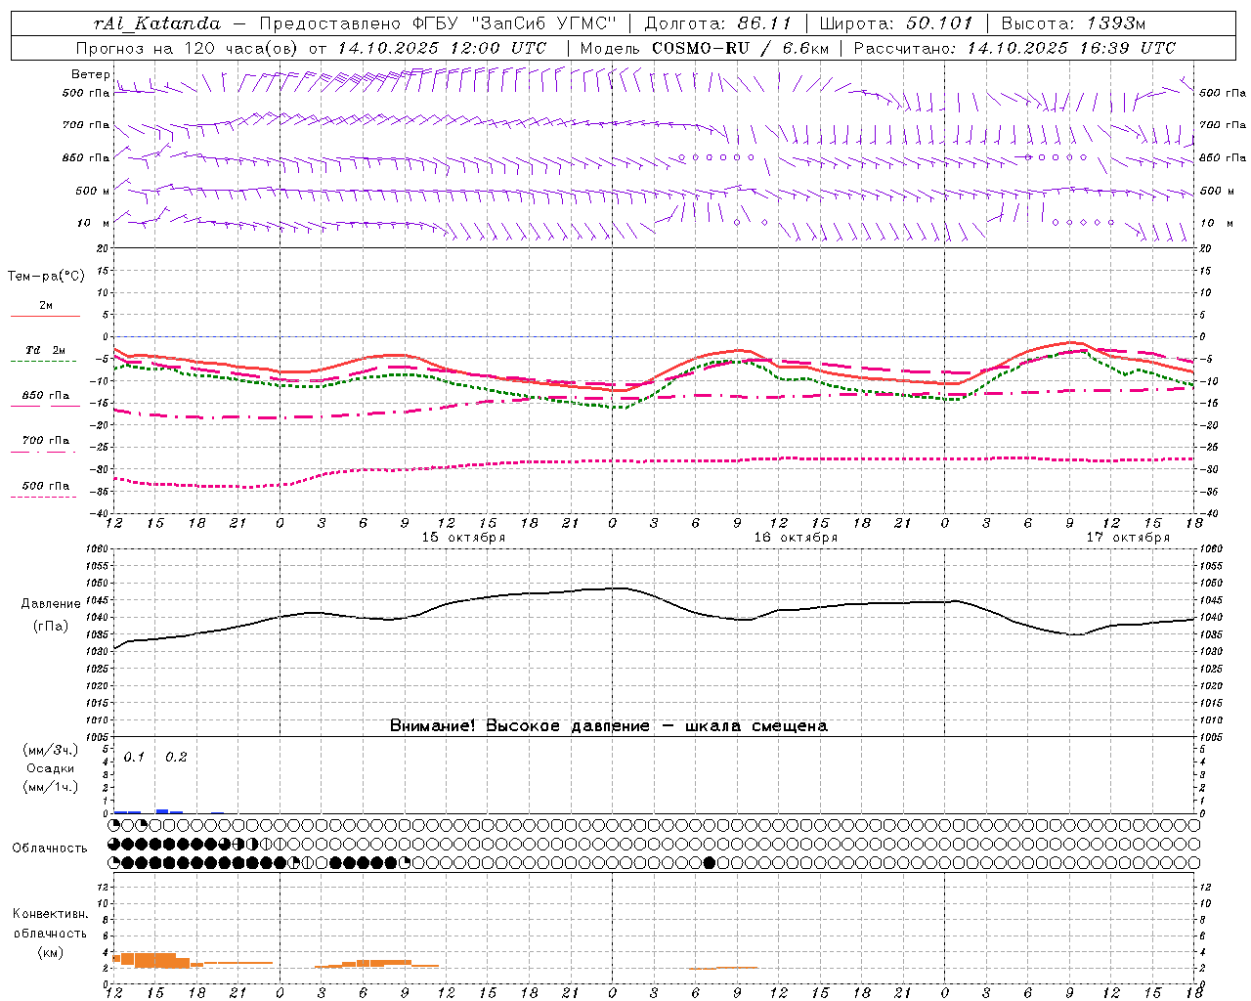The height and width of the screenshot is (1001, 1251).
Task: Click the 16 октября date label
Action: click(x=796, y=538)
